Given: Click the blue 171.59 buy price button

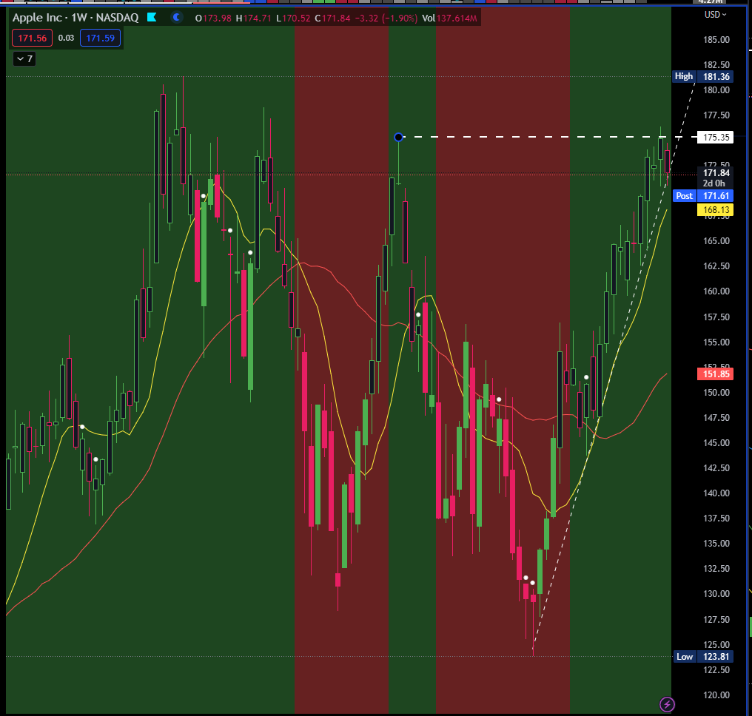Looking at the screenshot, I should point(100,38).
